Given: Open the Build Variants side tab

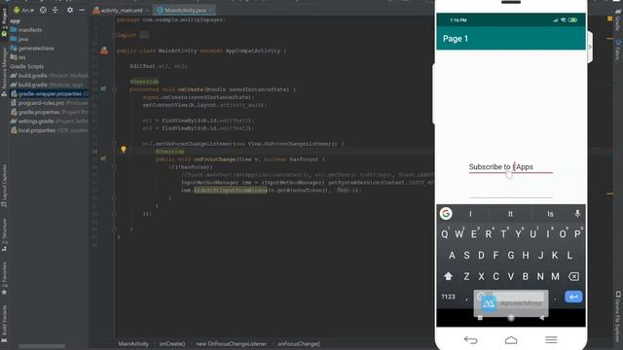Looking at the screenshot, I should (x=4, y=324).
